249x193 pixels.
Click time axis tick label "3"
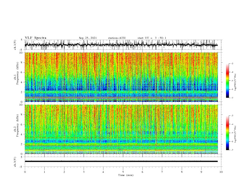point(84,172)
